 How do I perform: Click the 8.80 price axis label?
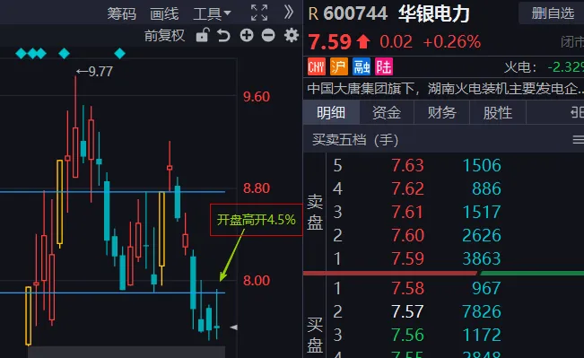coord(257,188)
